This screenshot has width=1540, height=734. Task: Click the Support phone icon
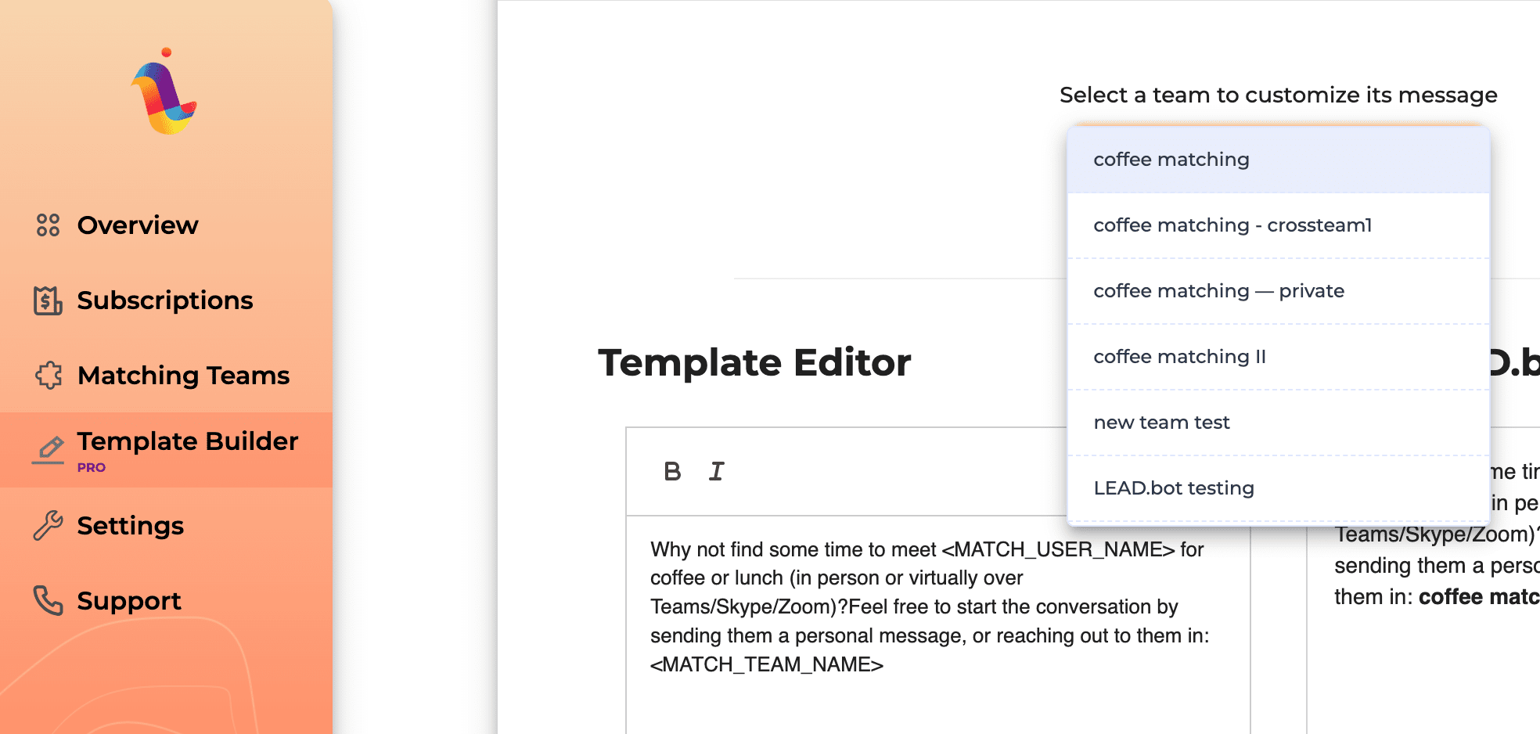(x=48, y=601)
